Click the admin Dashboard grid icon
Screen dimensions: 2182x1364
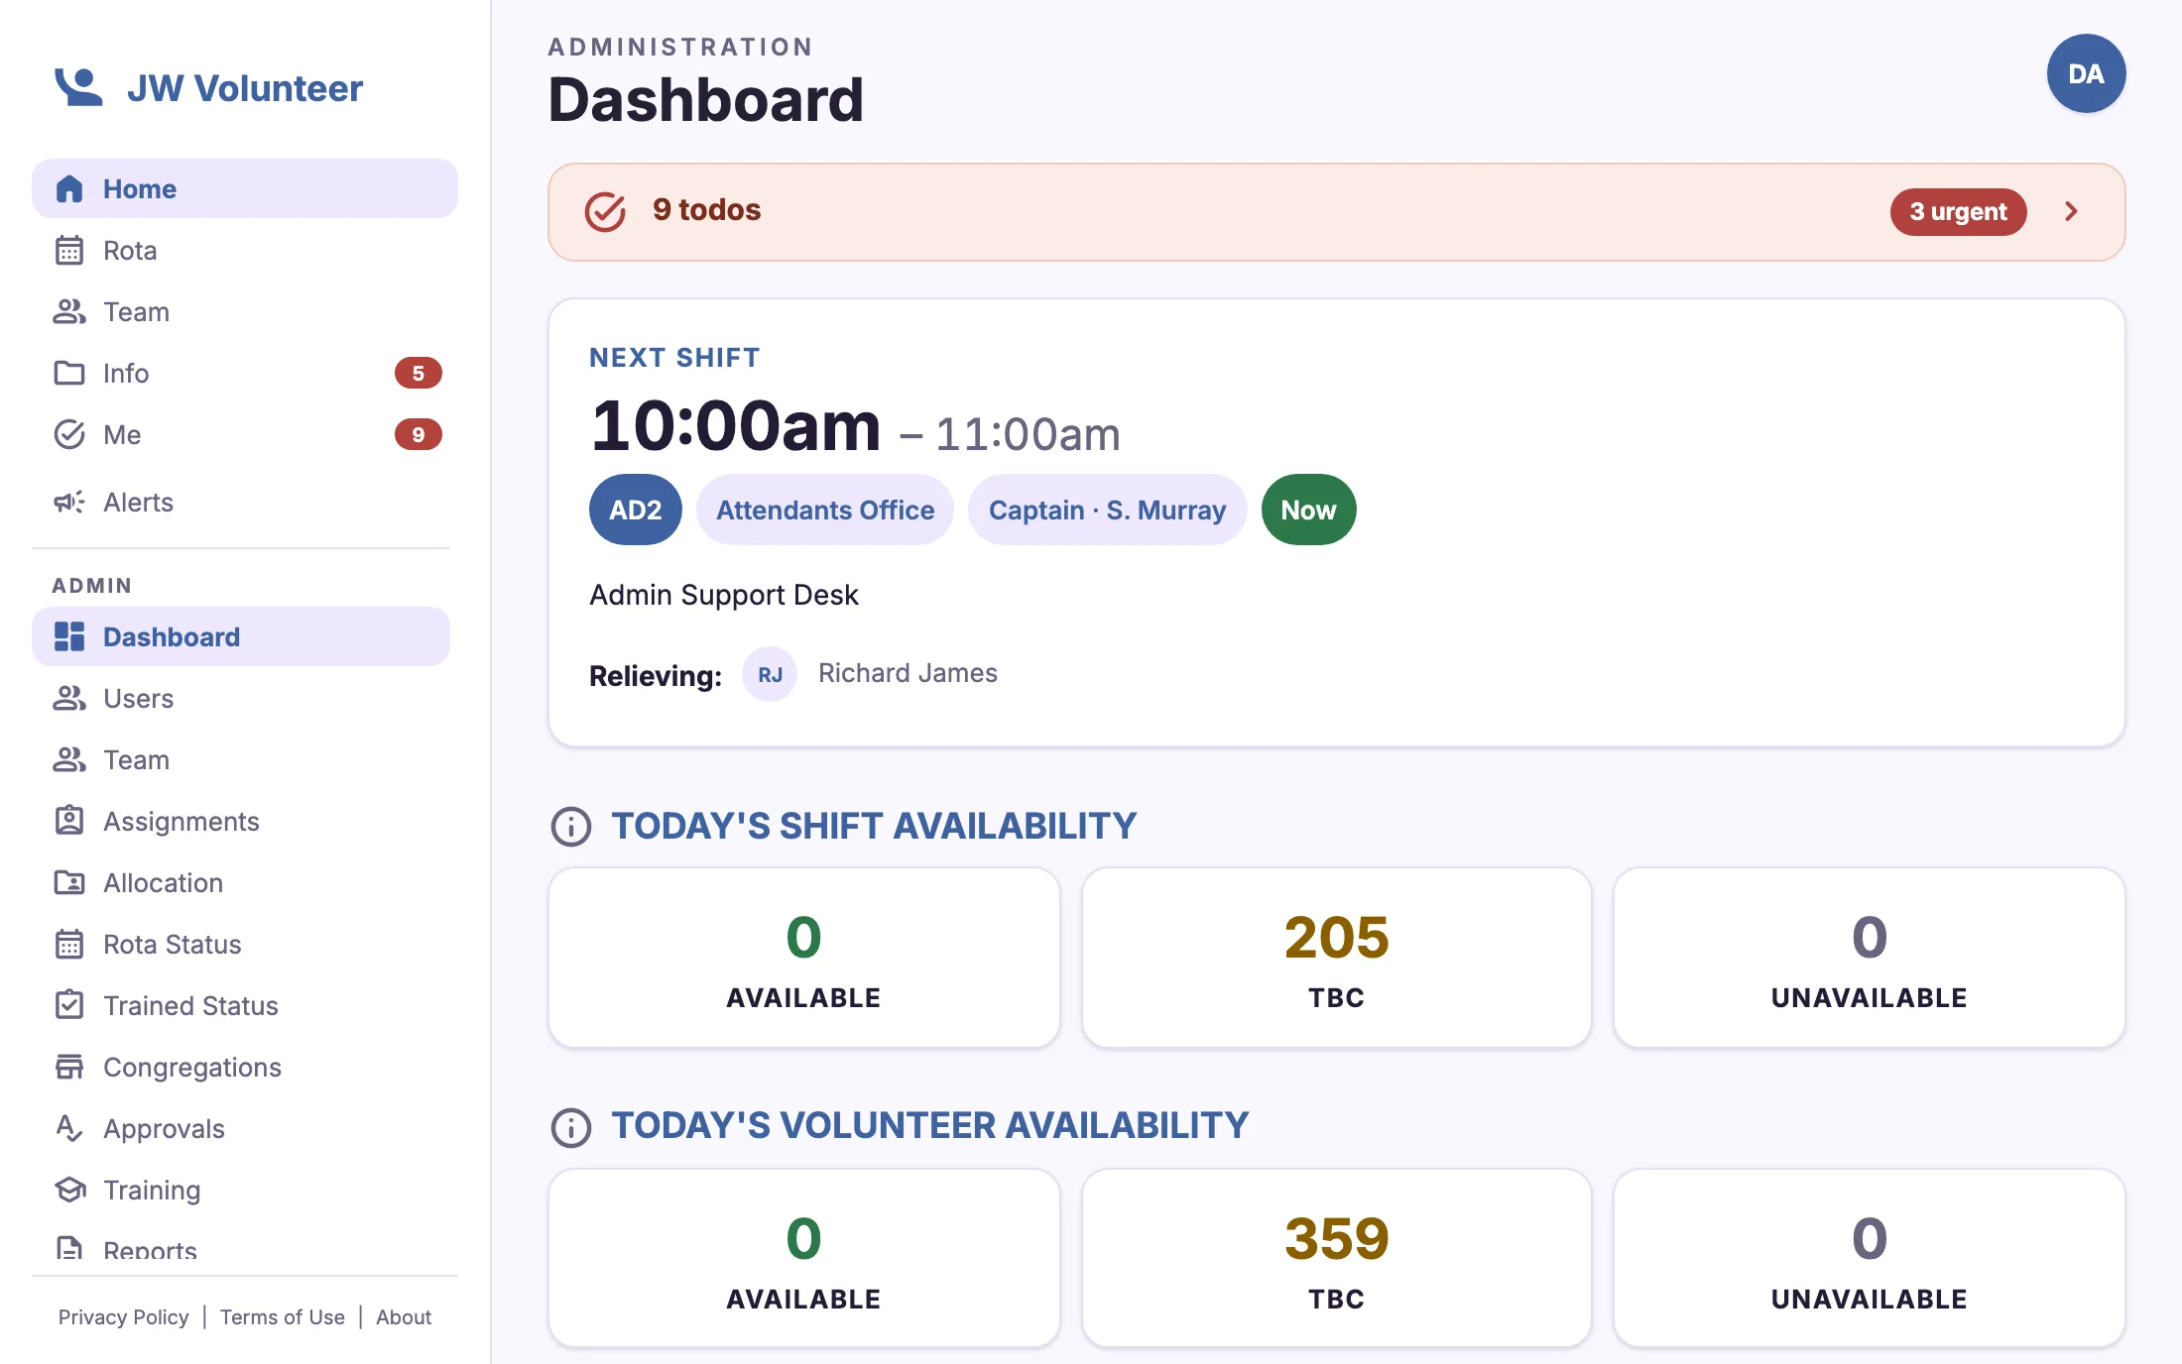pyautogui.click(x=69, y=636)
